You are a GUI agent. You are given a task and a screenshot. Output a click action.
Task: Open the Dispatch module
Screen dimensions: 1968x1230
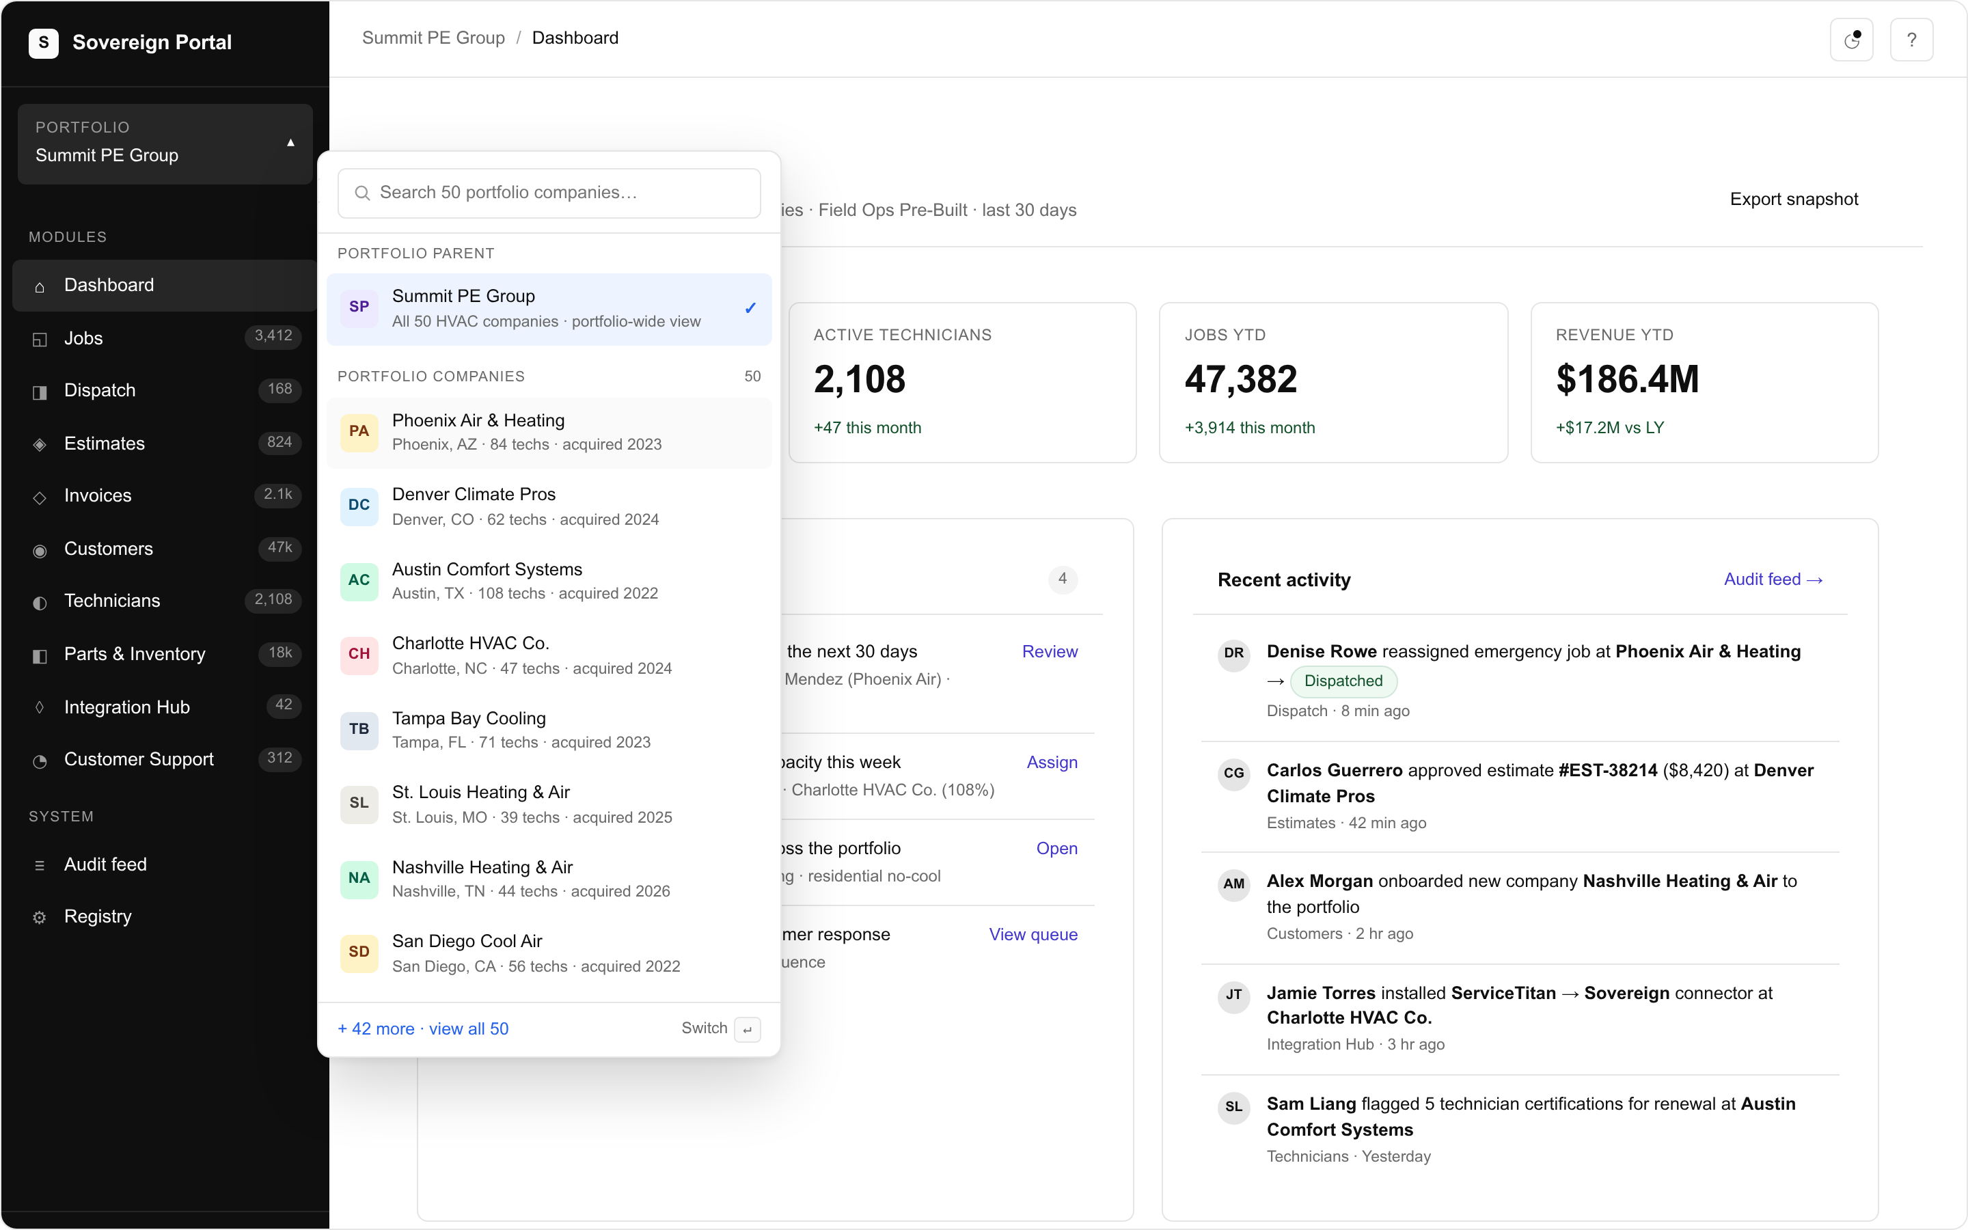coord(165,390)
